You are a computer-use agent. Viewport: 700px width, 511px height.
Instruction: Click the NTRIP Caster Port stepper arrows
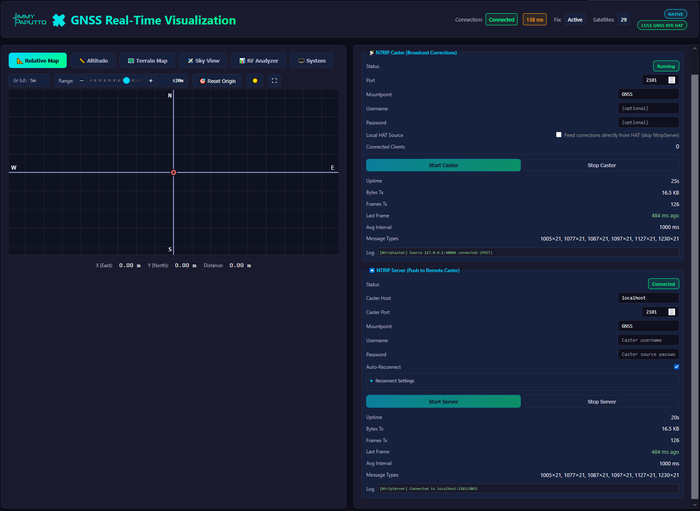point(672,80)
